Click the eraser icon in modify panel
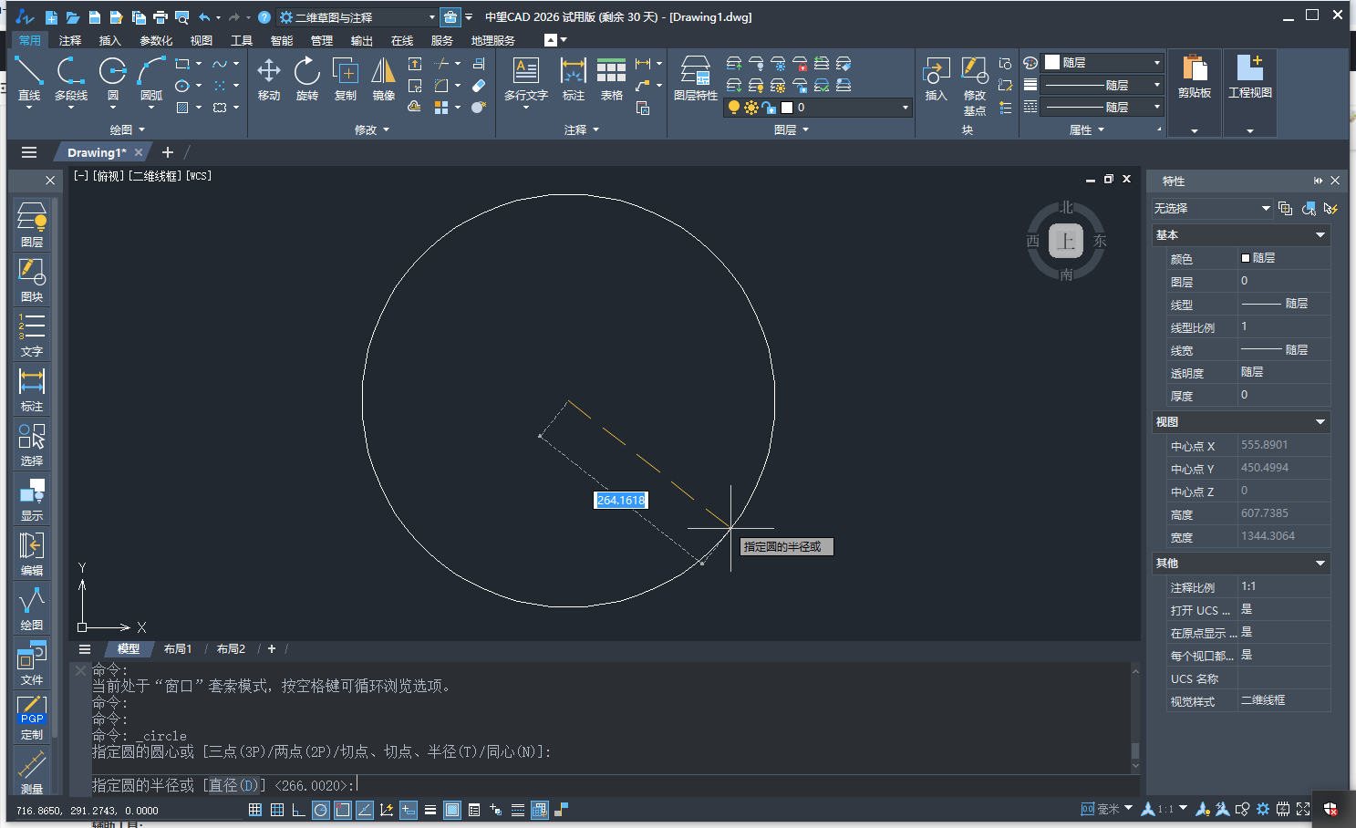Image resolution: width=1356 pixels, height=828 pixels. click(479, 86)
